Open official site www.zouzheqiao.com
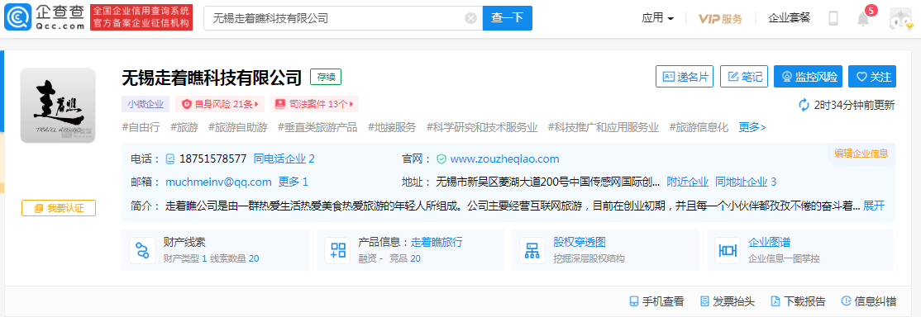 [x=504, y=158]
